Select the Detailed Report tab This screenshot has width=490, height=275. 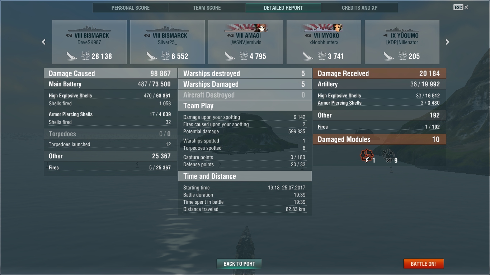pos(283,8)
